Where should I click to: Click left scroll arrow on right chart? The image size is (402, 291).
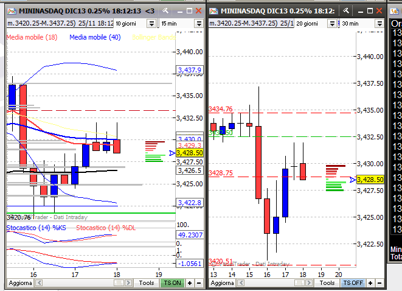pos(241,283)
